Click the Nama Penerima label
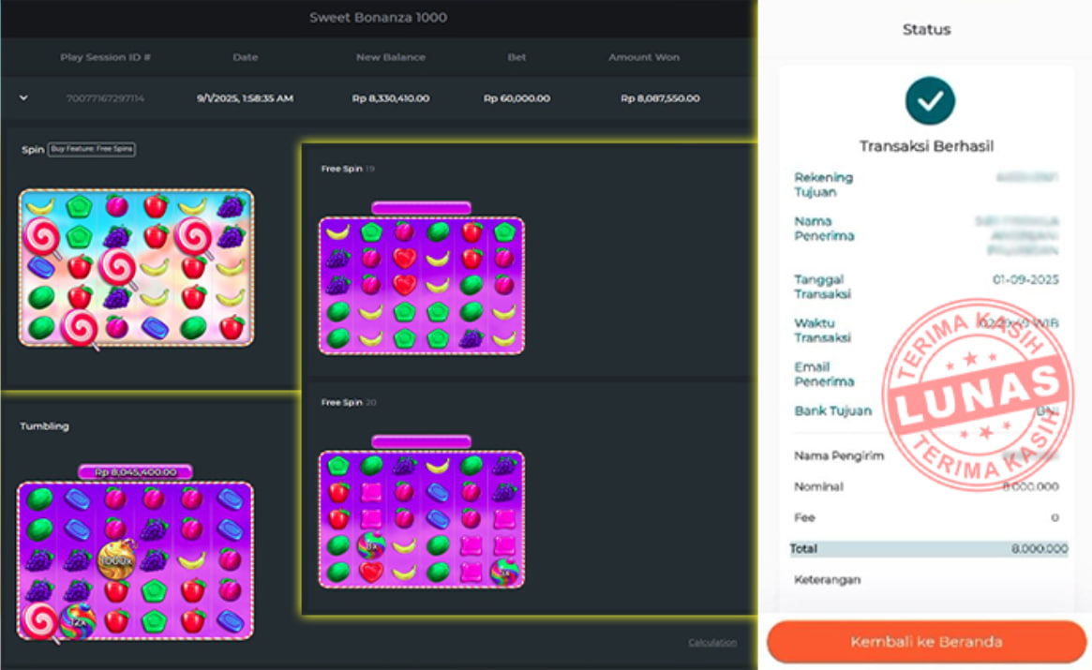Screen dimensions: 1092x670 click(x=824, y=229)
